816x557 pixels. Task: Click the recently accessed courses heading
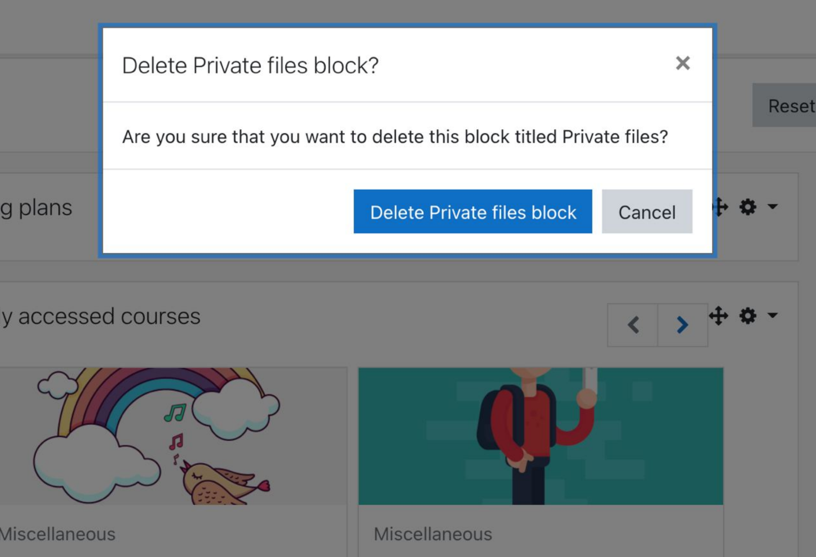pyautogui.click(x=100, y=317)
